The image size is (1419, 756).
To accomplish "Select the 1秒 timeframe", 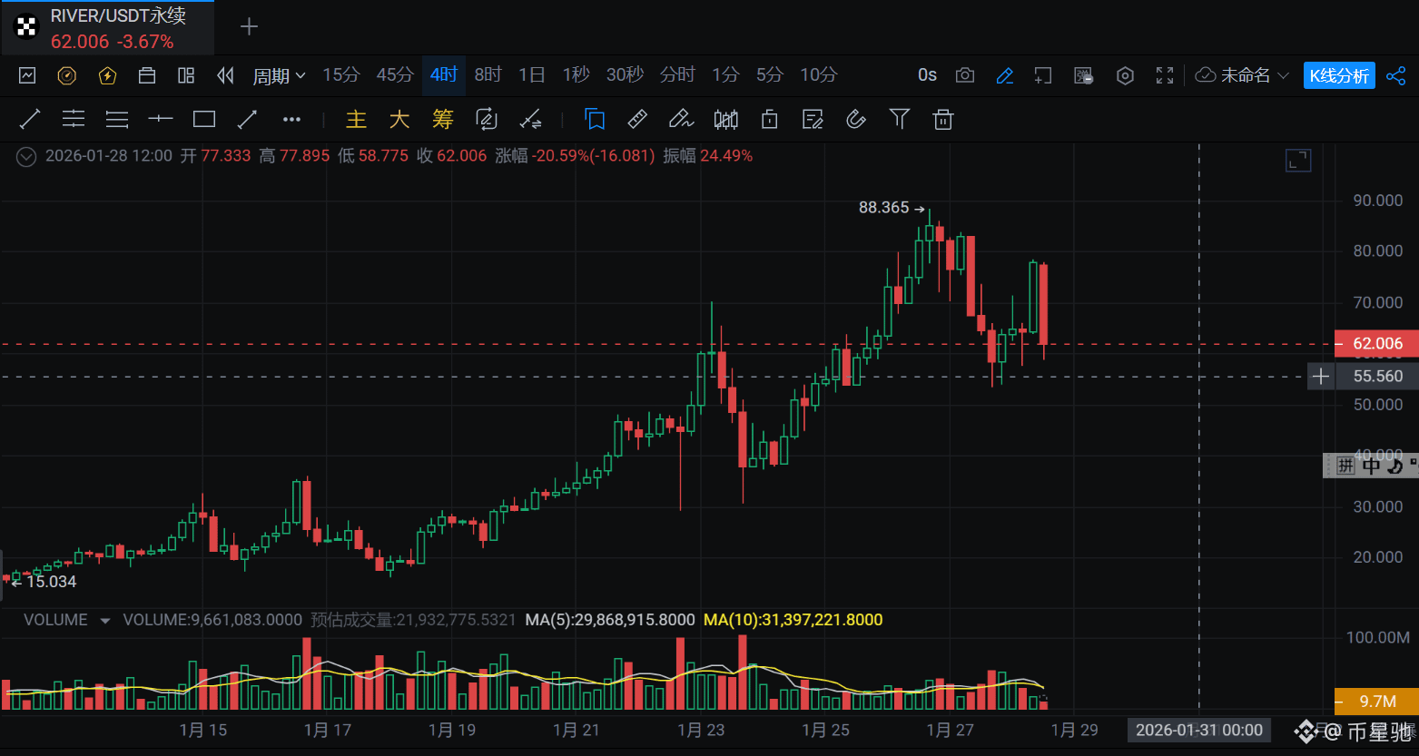I will pyautogui.click(x=576, y=75).
